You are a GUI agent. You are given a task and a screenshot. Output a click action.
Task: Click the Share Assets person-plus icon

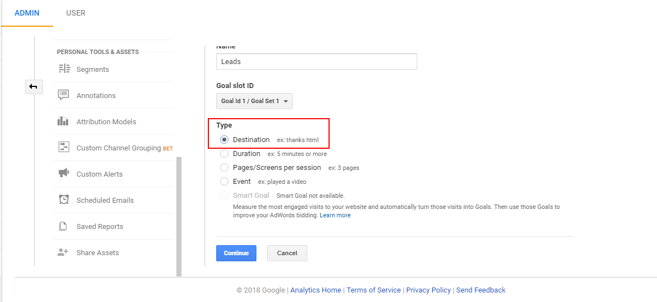pos(63,252)
